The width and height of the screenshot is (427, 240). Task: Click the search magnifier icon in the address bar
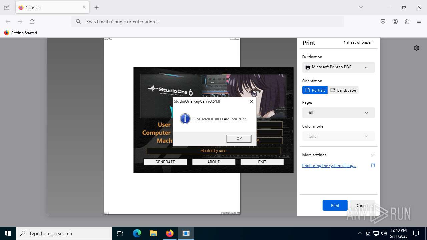pyautogui.click(x=78, y=22)
